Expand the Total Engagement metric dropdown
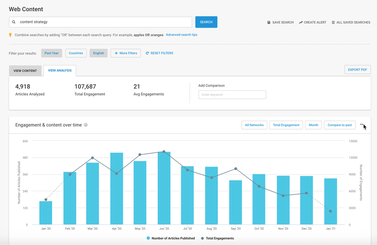 [x=286, y=125]
